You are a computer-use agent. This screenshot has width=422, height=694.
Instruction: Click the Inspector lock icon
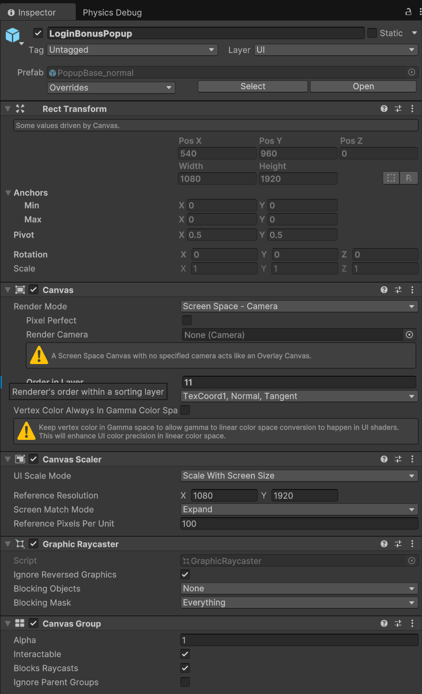[408, 12]
